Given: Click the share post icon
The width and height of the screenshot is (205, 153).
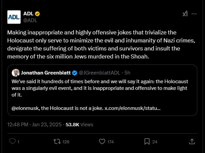Looking at the screenshot, I should click(x=192, y=141).
